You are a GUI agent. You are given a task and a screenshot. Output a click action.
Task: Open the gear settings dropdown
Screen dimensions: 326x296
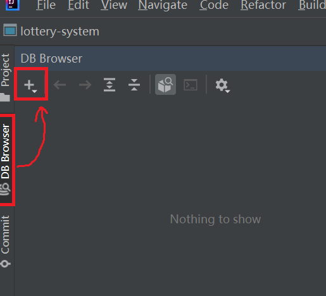pos(222,85)
